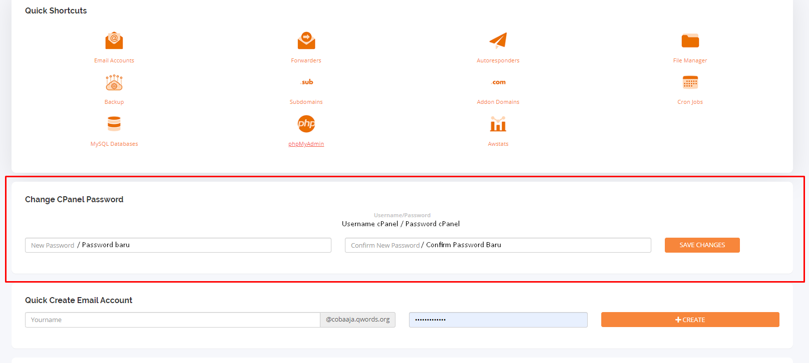The image size is (809, 363).
Task: Click the email password field with dots
Action: pyautogui.click(x=498, y=320)
